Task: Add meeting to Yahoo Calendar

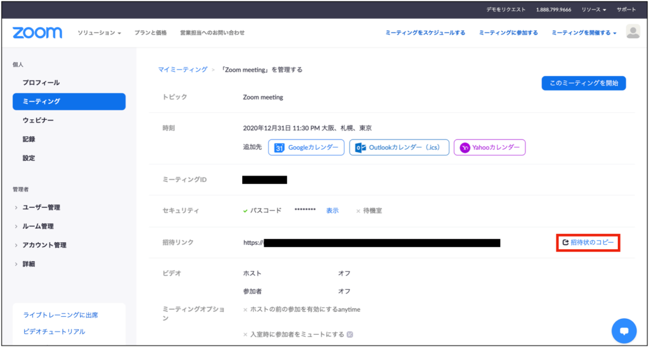Action: coord(489,148)
